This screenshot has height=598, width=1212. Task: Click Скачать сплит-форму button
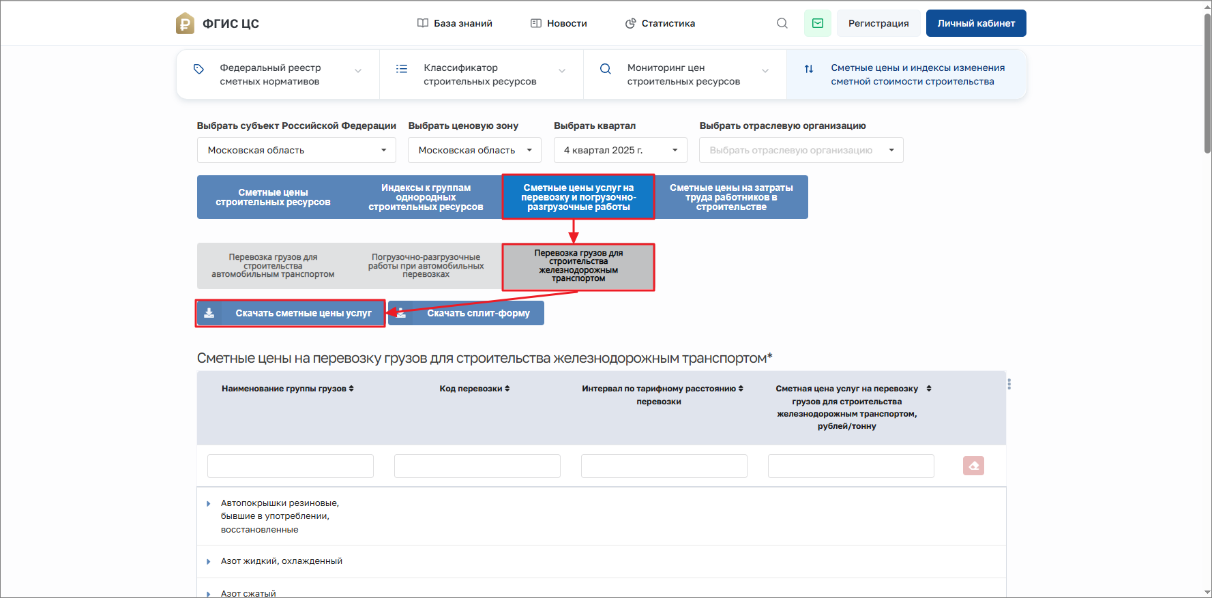(467, 313)
